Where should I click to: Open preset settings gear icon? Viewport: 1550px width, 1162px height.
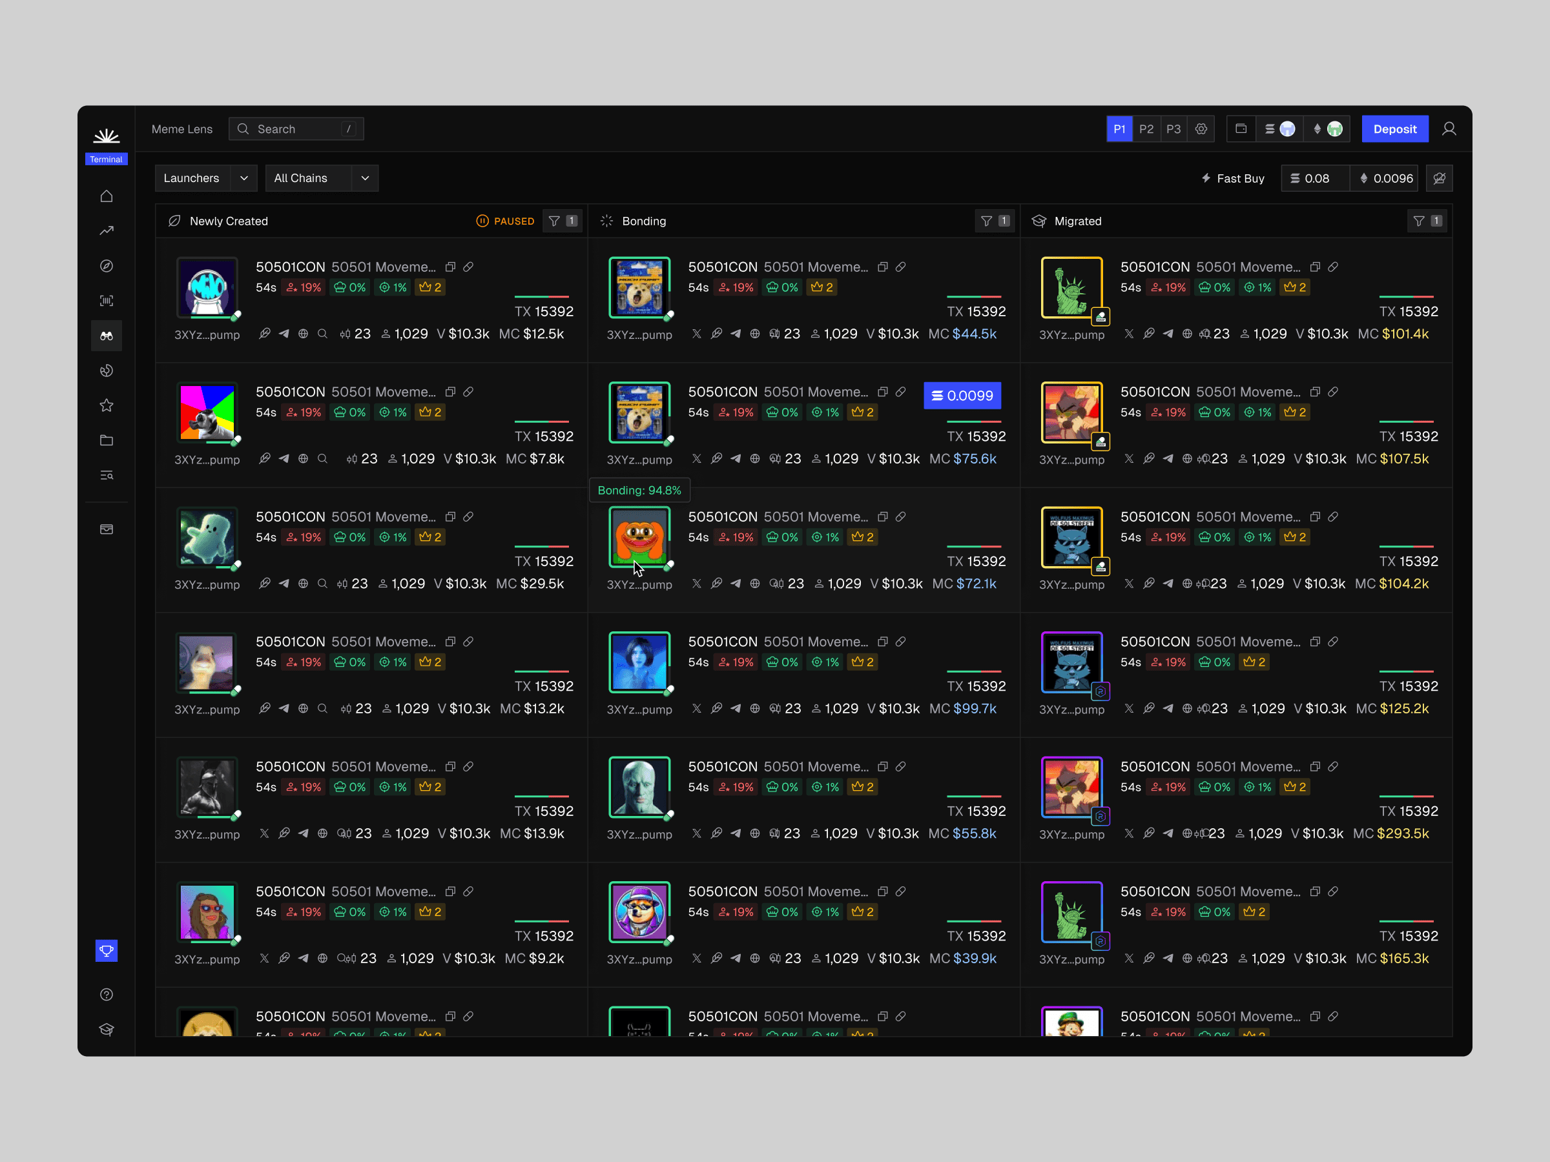pyautogui.click(x=1201, y=129)
